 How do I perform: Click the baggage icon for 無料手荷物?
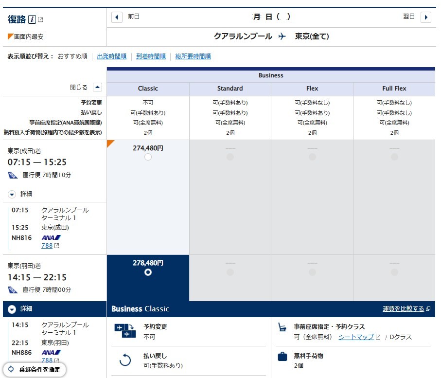click(x=282, y=356)
